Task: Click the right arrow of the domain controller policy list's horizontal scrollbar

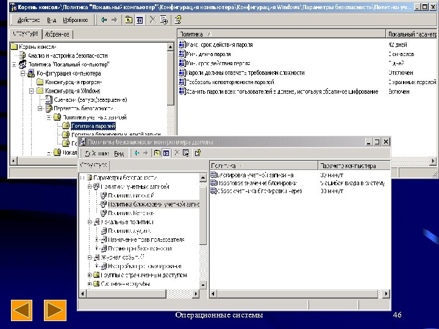Action: click(x=386, y=294)
